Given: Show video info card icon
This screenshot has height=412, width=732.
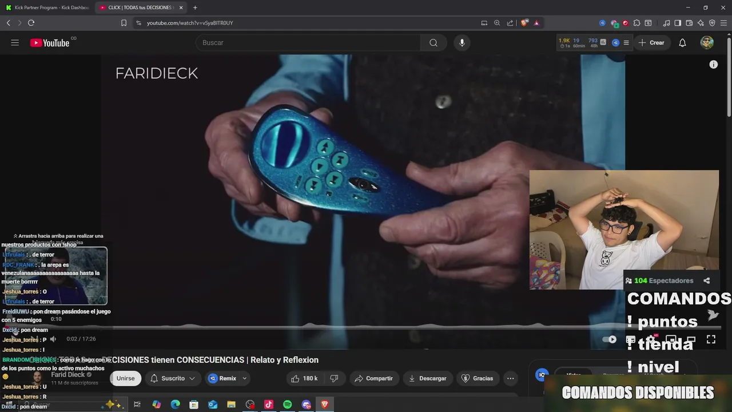Looking at the screenshot, I should [713, 65].
